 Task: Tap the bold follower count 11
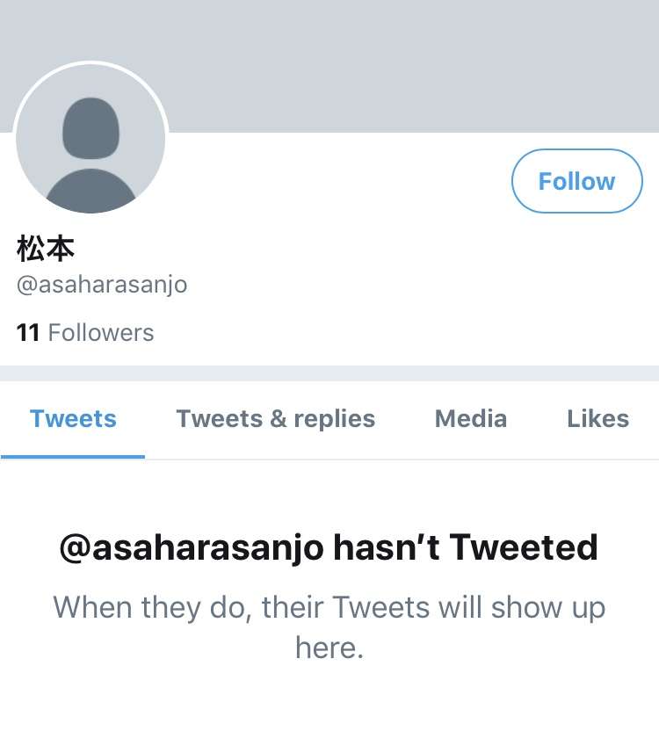[x=28, y=332]
